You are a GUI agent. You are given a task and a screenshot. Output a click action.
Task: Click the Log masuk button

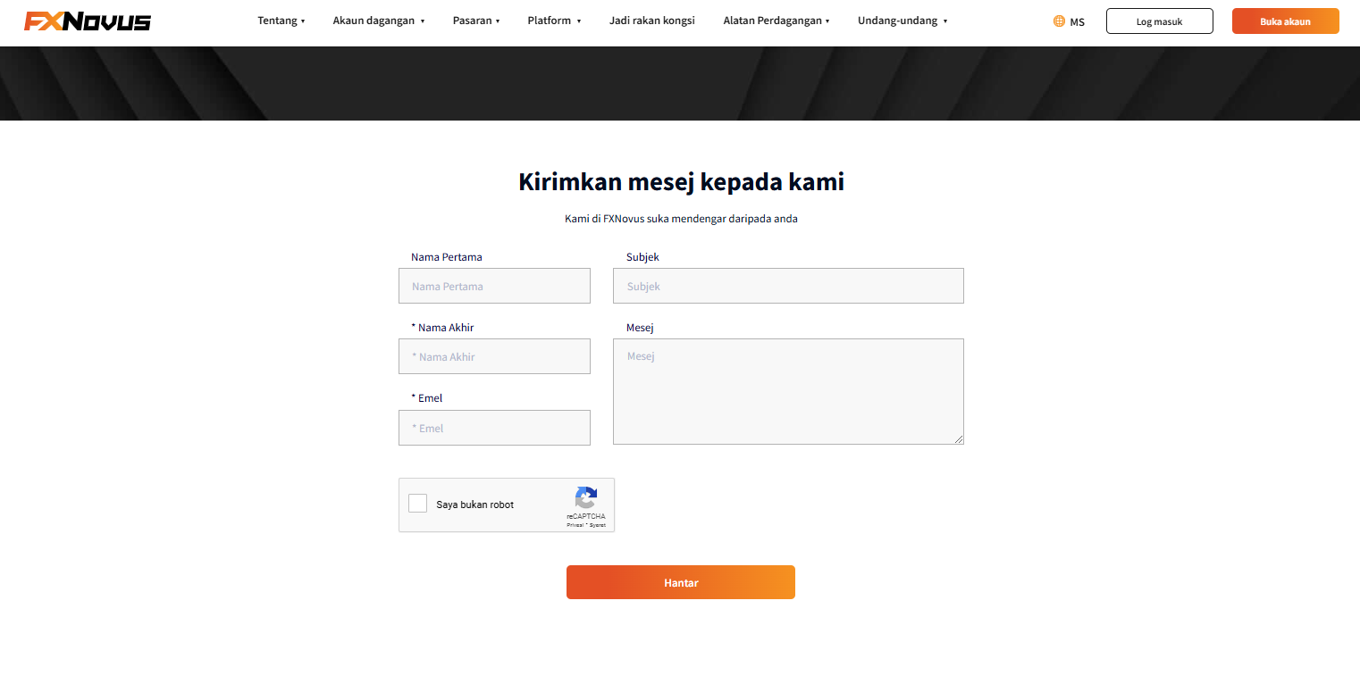tap(1160, 21)
